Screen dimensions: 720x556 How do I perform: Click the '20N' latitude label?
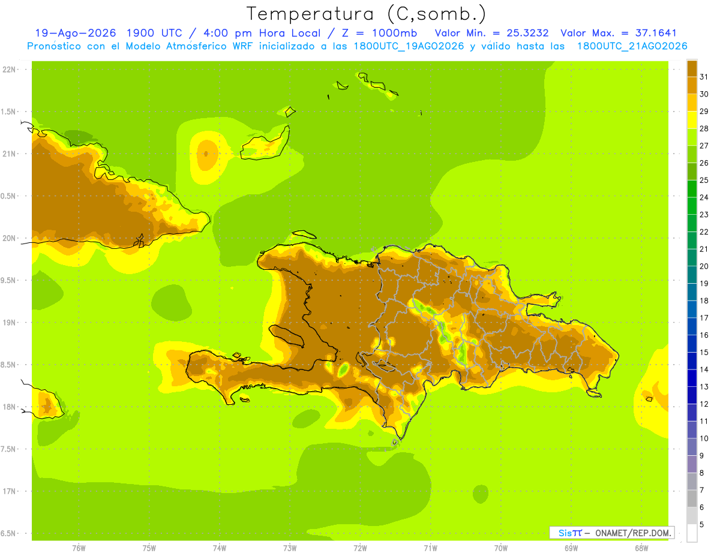click(9, 238)
